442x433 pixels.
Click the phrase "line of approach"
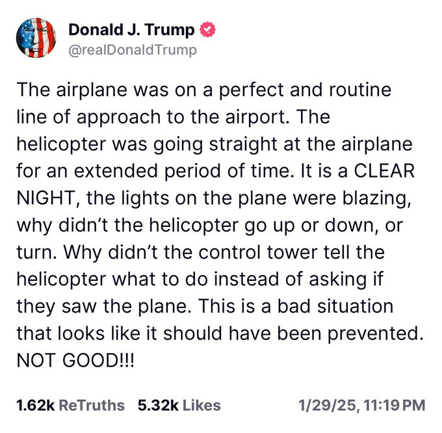point(84,116)
